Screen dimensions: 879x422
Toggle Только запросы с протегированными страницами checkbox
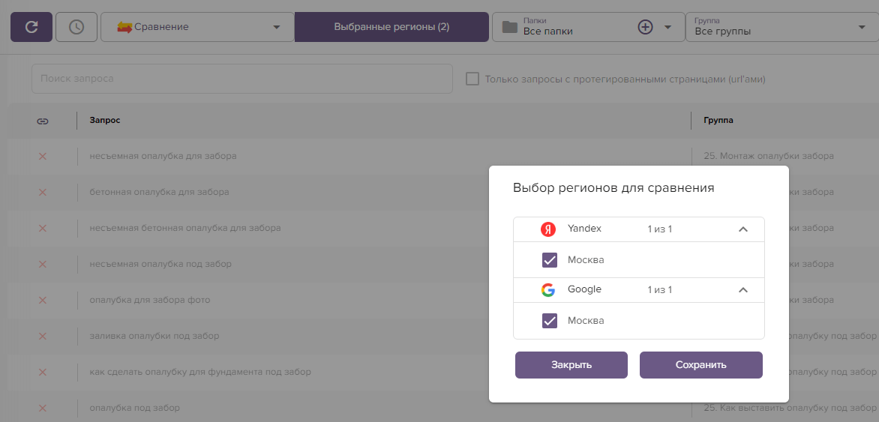pos(472,79)
